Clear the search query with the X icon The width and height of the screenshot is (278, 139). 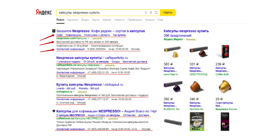pyautogui.click(x=146, y=12)
